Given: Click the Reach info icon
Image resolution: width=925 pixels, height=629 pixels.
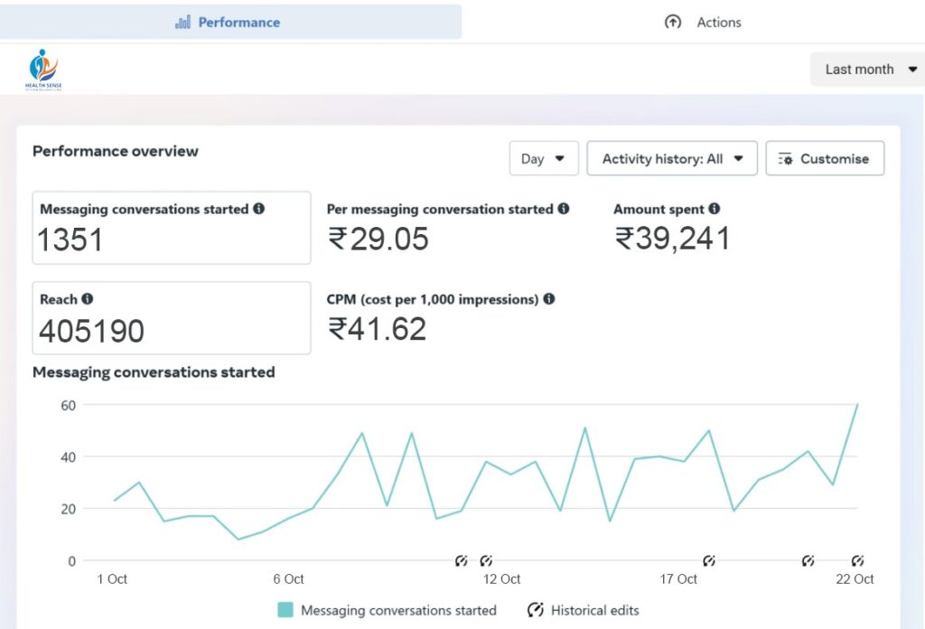Looking at the screenshot, I should (x=88, y=299).
